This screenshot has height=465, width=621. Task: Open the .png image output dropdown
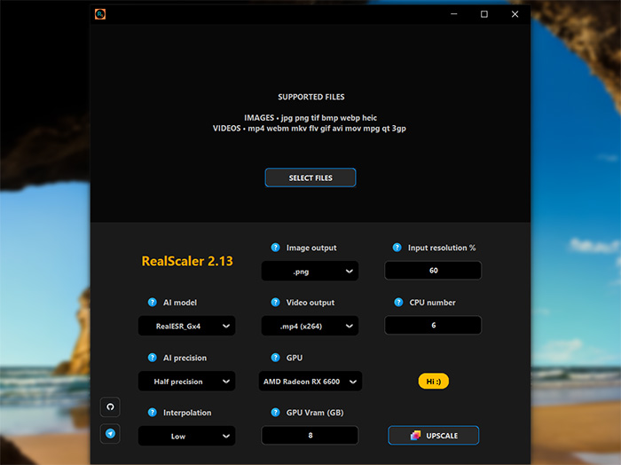[310, 271]
